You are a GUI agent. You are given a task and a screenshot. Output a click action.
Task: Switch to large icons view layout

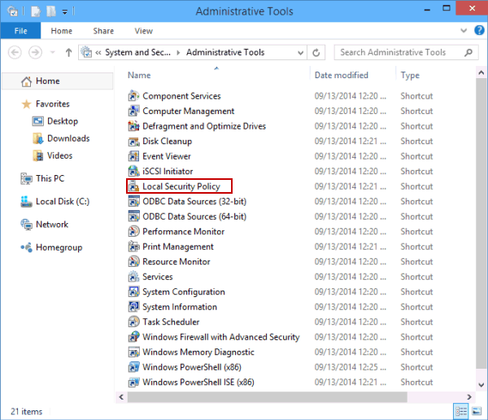point(477,411)
